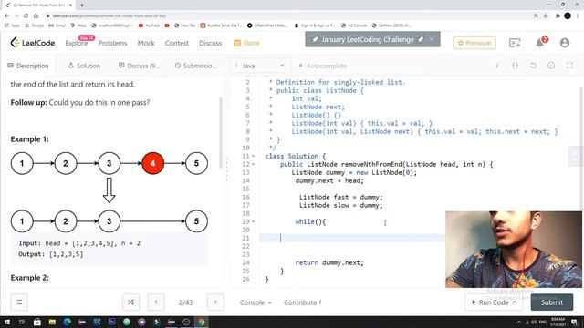The width and height of the screenshot is (584, 328).
Task: Open the Maps bookmark
Action: click(x=78, y=26)
